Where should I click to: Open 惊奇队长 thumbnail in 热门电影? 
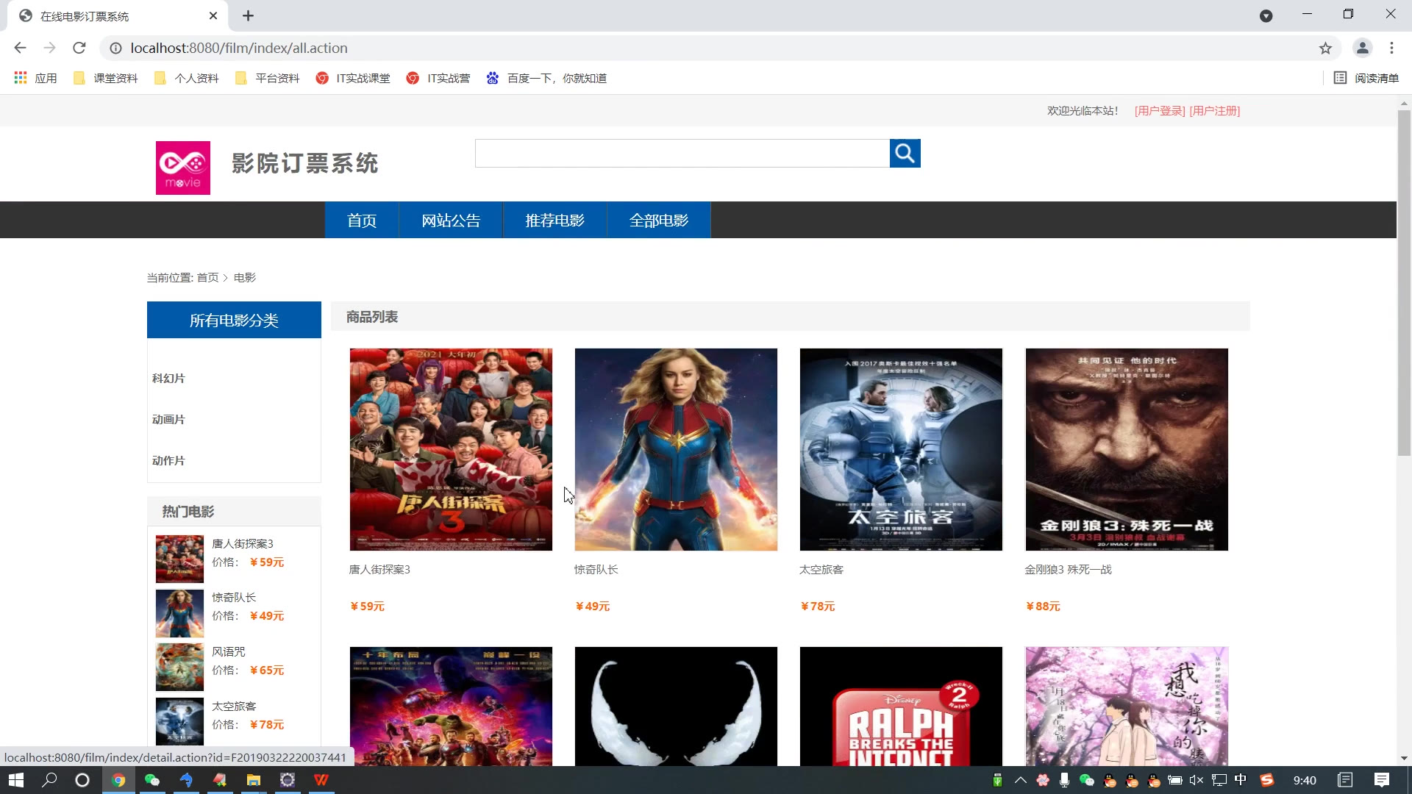point(179,613)
